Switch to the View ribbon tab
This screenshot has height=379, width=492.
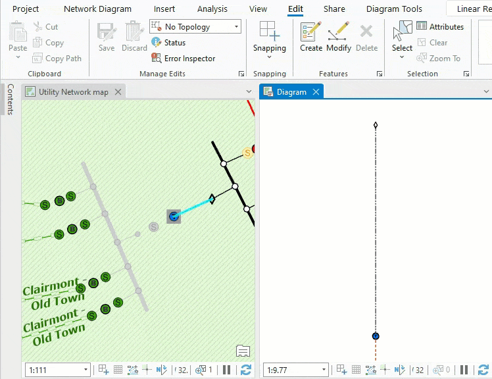(x=258, y=9)
